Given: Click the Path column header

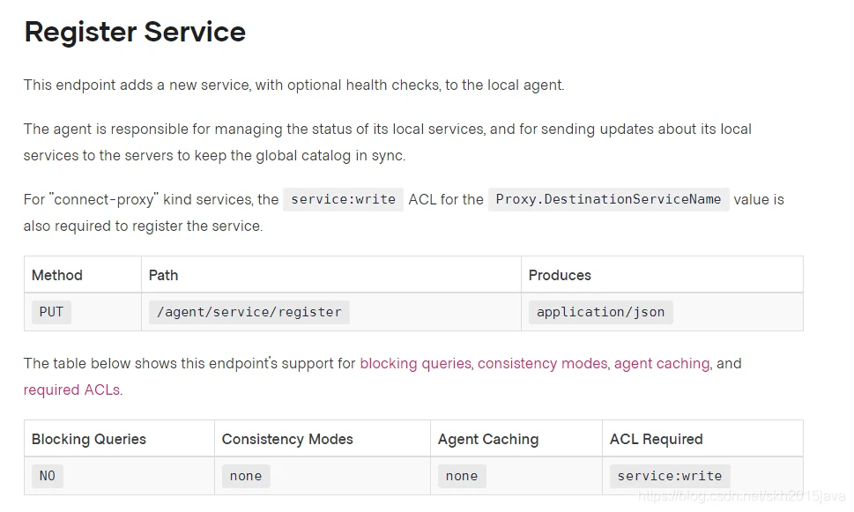Looking at the screenshot, I should click(163, 275).
